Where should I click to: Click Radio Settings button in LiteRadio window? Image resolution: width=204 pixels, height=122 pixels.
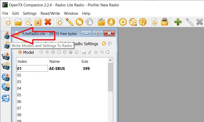click(85, 44)
